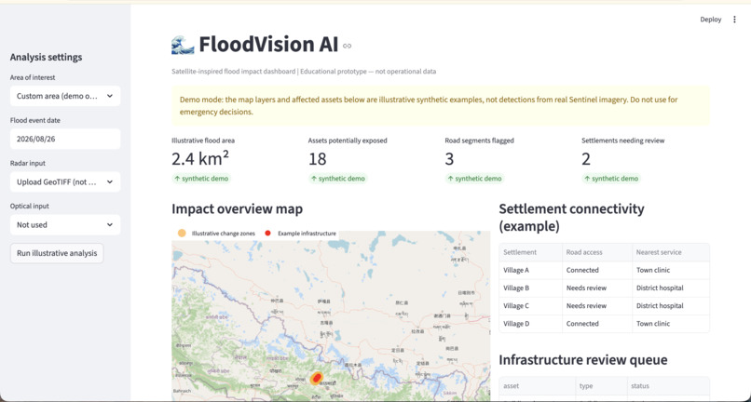Expand the Radar input dropdown
Image resolution: width=751 pixels, height=402 pixels.
click(x=65, y=181)
